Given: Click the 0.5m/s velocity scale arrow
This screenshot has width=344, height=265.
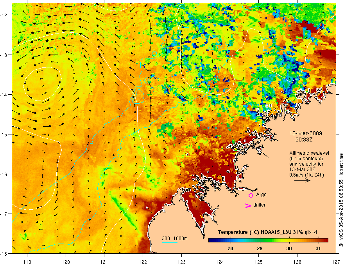Looking at the screenshot, I should (x=302, y=180).
